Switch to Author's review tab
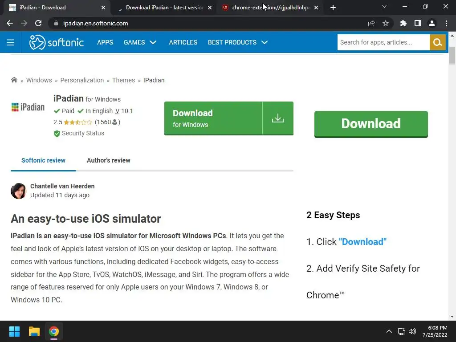This screenshot has width=456, height=342. [x=109, y=160]
